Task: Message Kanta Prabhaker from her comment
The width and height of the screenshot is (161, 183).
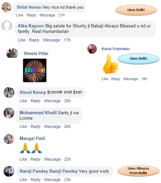Action: [131, 79]
